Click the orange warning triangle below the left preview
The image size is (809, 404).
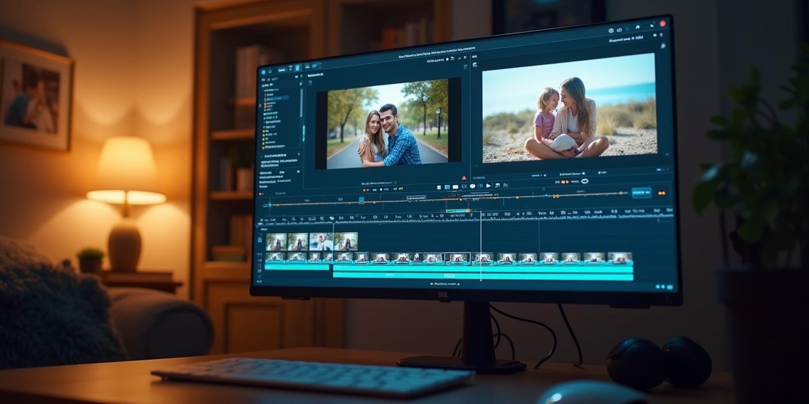(x=464, y=178)
